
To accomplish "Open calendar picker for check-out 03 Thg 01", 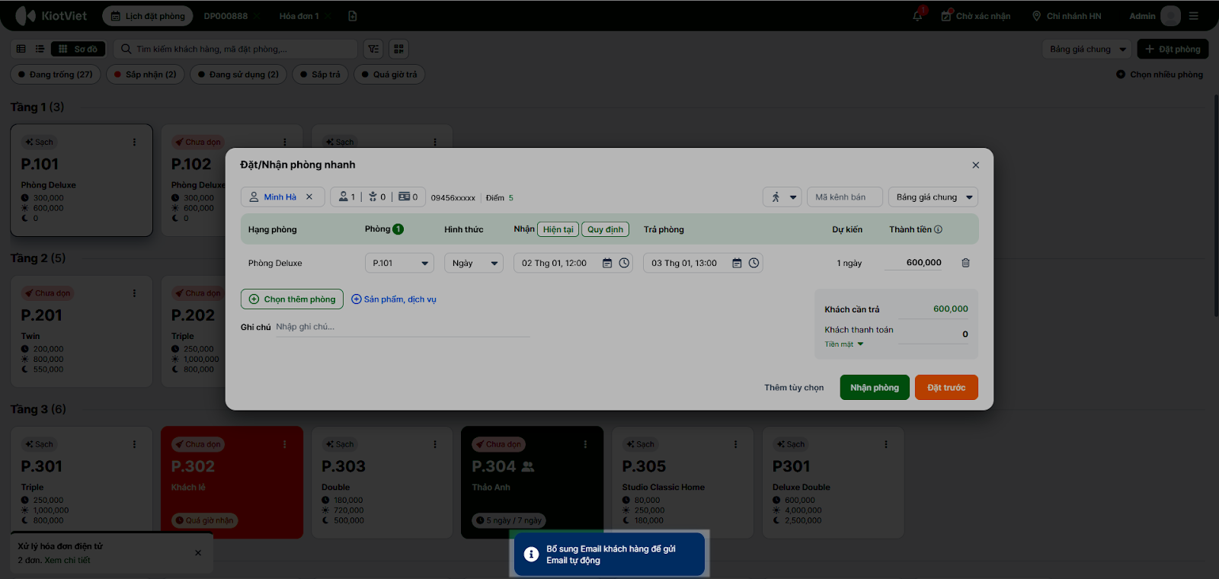I will 737,263.
